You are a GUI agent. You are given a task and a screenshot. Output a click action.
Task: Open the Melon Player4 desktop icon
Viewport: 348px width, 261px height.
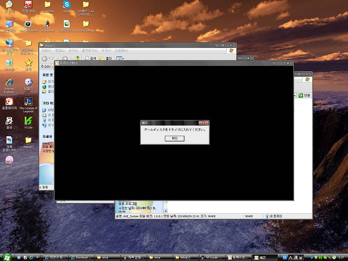tap(28, 24)
